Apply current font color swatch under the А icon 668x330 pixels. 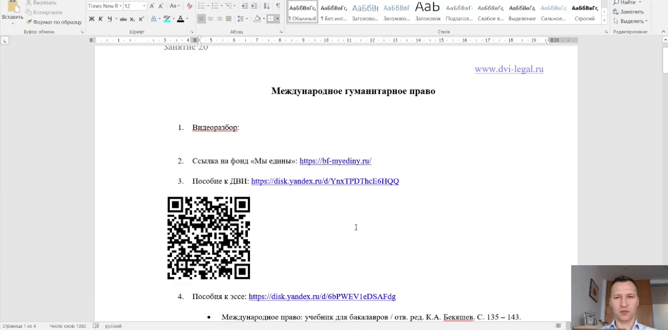[x=180, y=18]
